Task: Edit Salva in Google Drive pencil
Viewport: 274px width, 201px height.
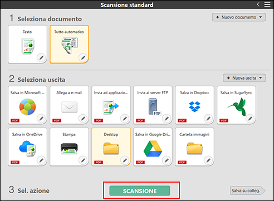Action: pyautogui.click(x=167, y=160)
